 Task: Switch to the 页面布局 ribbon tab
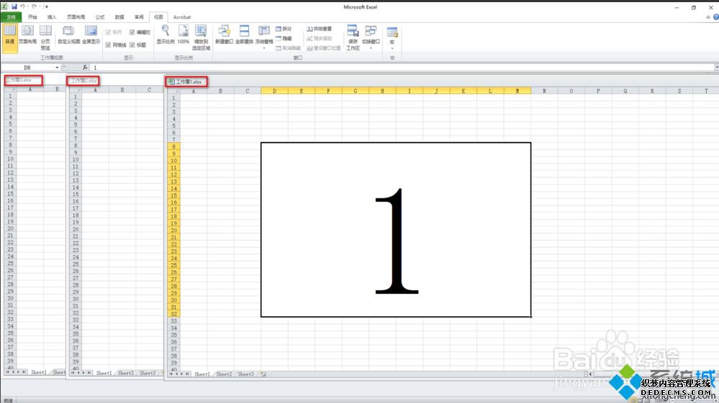click(76, 17)
